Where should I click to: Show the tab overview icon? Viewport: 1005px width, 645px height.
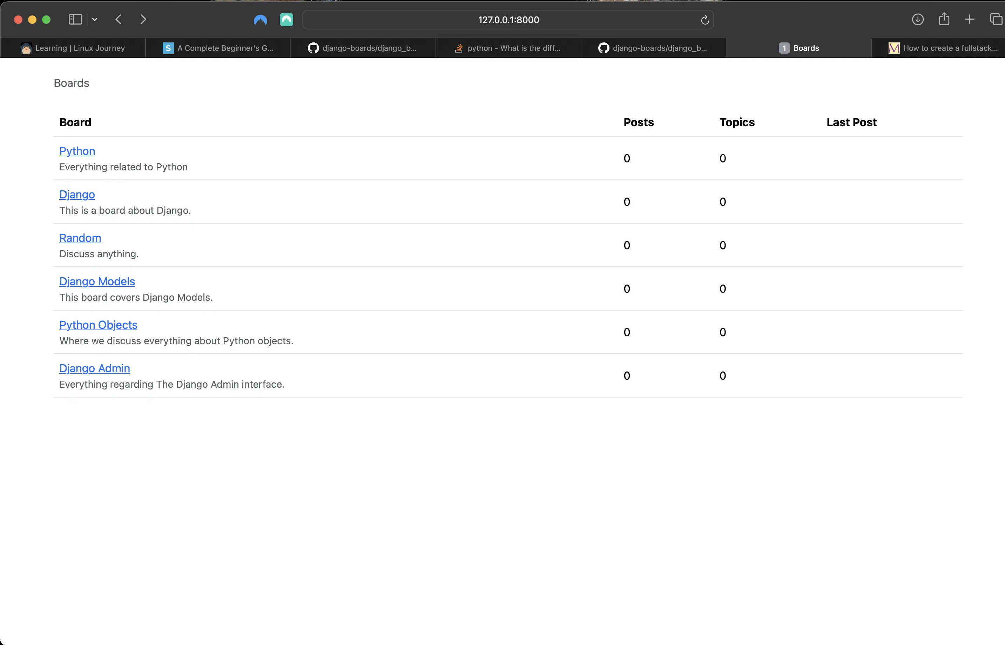pos(996,19)
